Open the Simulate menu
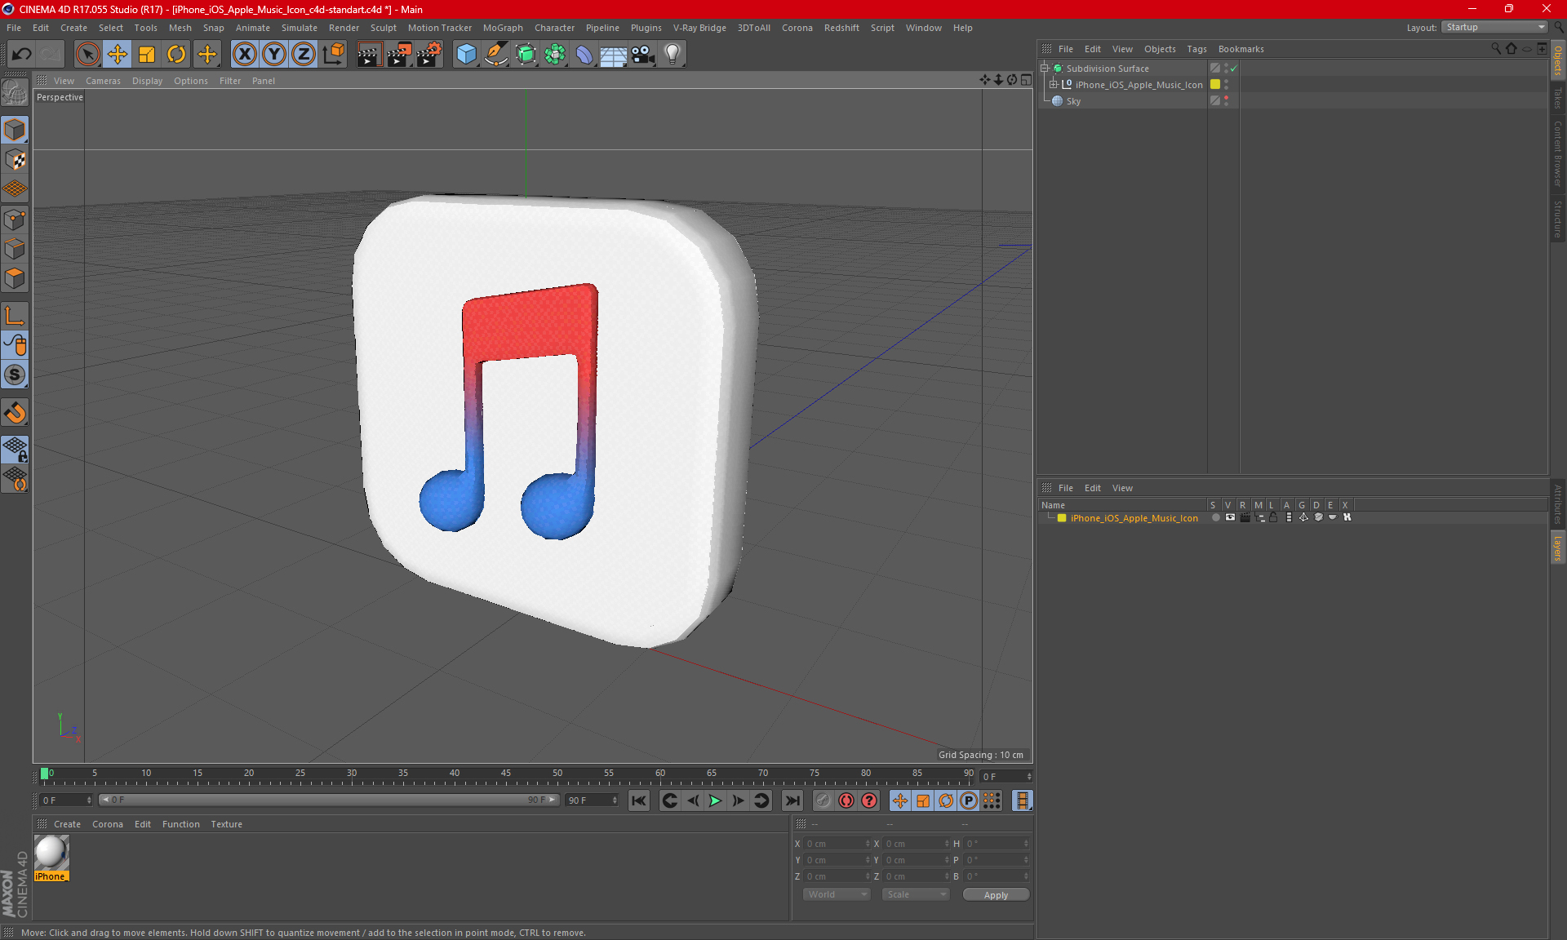This screenshot has width=1567, height=940. tap(300, 28)
